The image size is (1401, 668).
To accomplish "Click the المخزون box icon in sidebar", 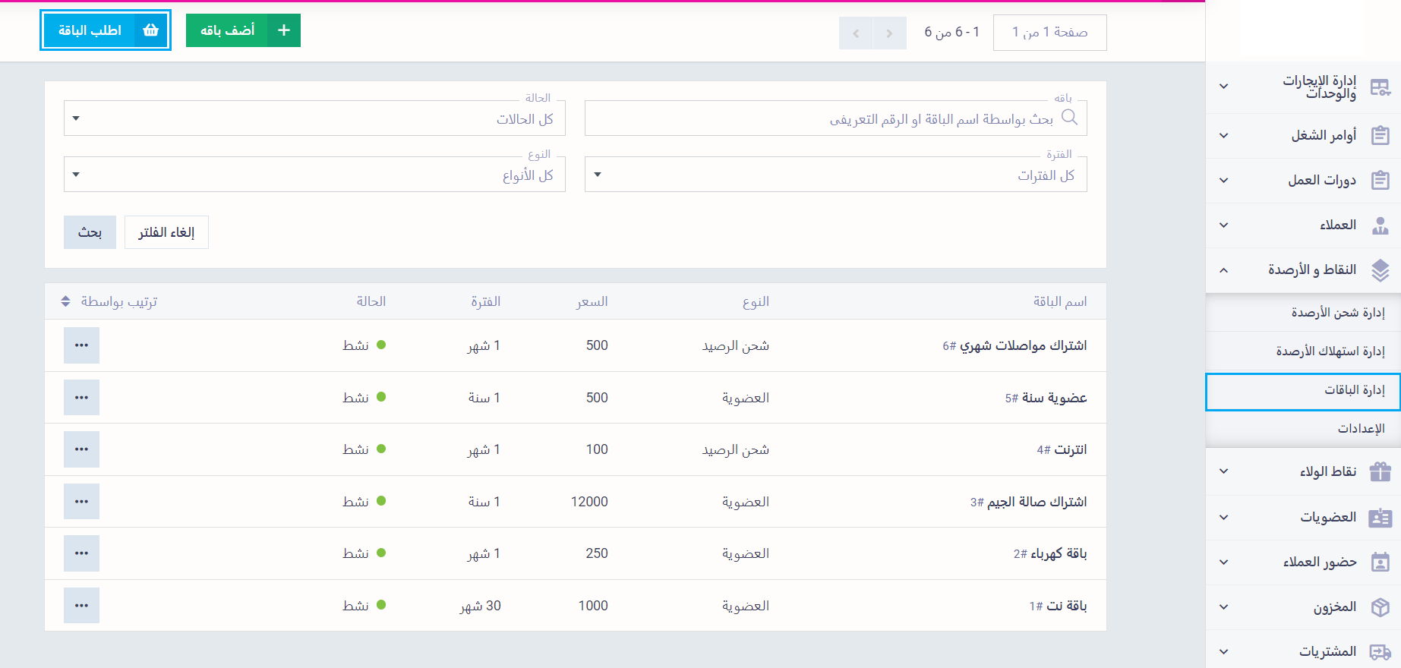I will point(1380,607).
